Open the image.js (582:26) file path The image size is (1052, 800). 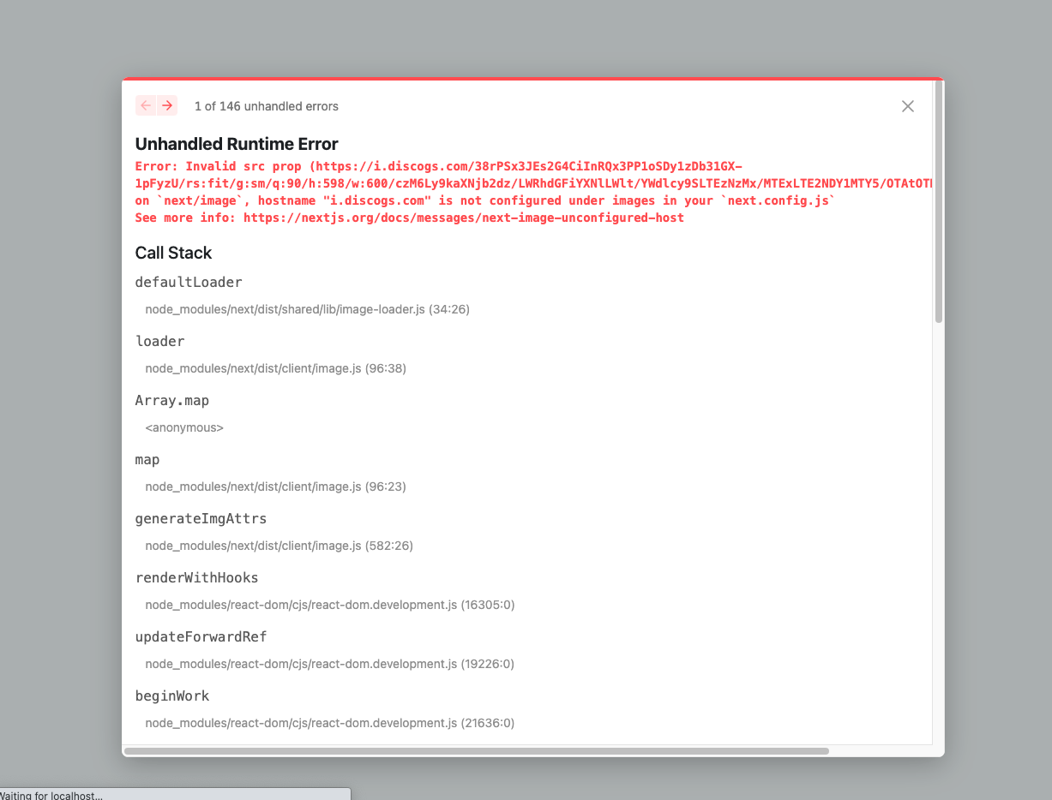[280, 546]
